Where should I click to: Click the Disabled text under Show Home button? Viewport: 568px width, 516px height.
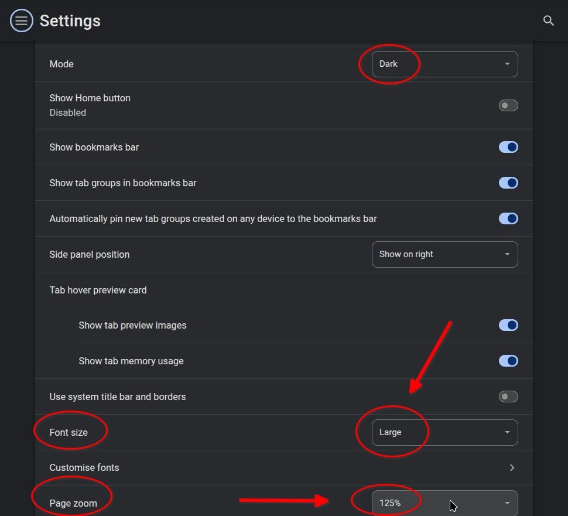[67, 112]
